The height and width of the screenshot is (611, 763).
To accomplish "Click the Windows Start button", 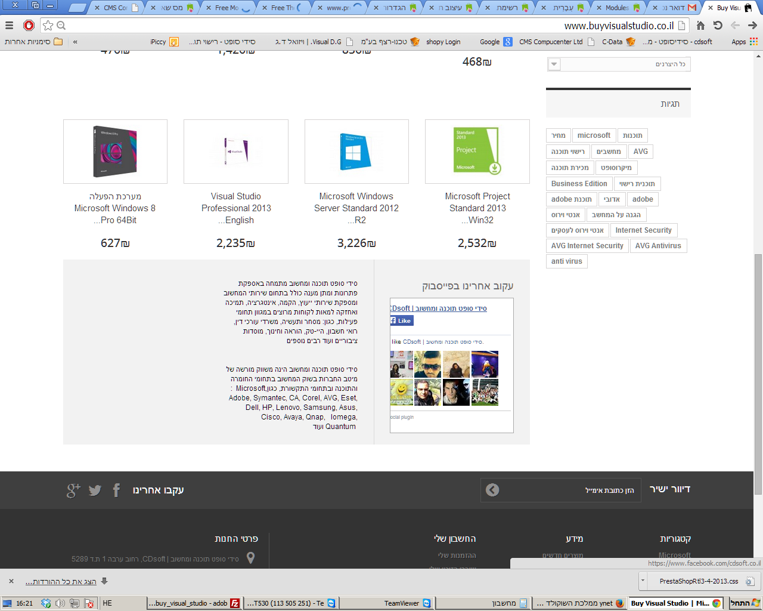I will tap(746, 603).
